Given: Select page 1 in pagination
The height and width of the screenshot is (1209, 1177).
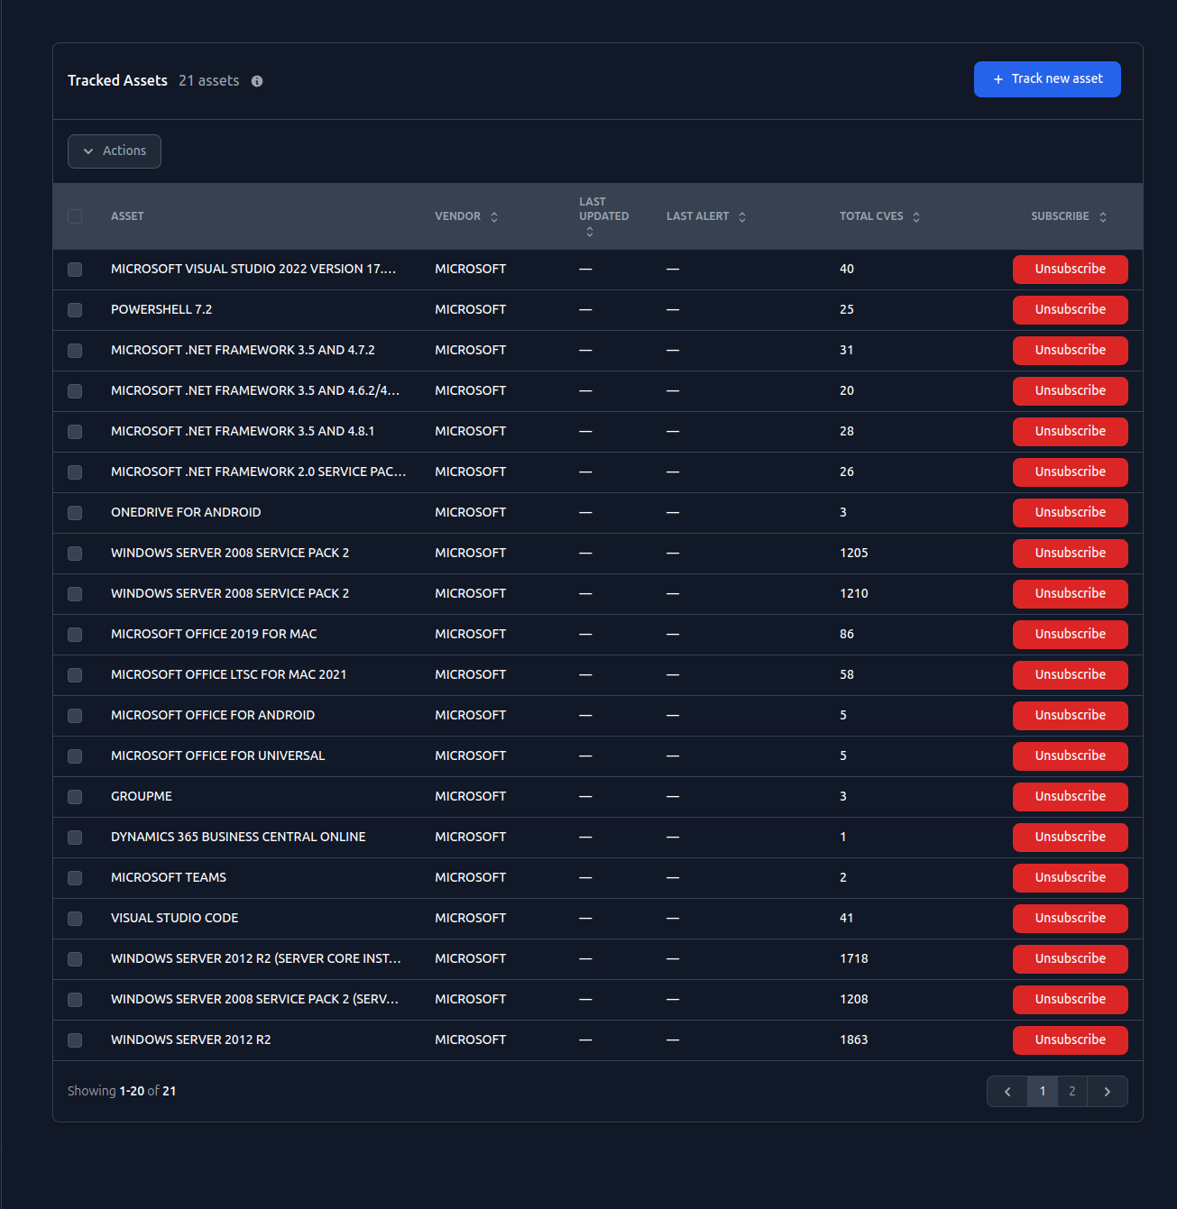Looking at the screenshot, I should 1043,1091.
